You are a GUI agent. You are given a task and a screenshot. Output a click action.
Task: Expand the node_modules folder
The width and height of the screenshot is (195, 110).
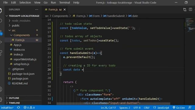tap(23, 21)
